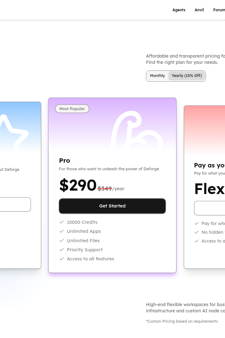The image size is (225, 338).
Task: Click the outlined button under Flex price
Action: (x=209, y=208)
